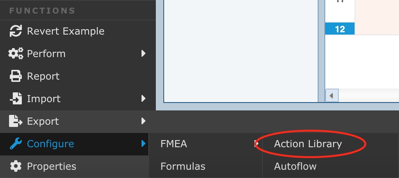Expand the Perform submenu arrow

click(143, 54)
